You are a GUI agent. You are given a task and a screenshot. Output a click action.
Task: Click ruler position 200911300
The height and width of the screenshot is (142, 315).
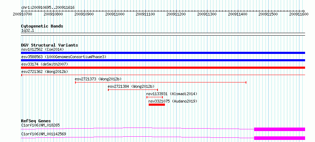[x=207, y=14]
